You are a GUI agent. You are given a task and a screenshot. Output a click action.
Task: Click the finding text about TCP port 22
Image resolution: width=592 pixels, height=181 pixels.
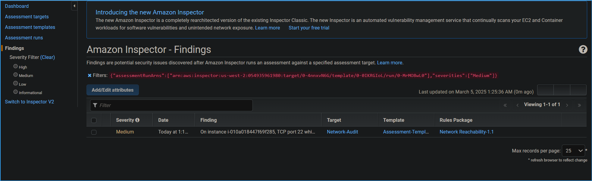(x=258, y=132)
